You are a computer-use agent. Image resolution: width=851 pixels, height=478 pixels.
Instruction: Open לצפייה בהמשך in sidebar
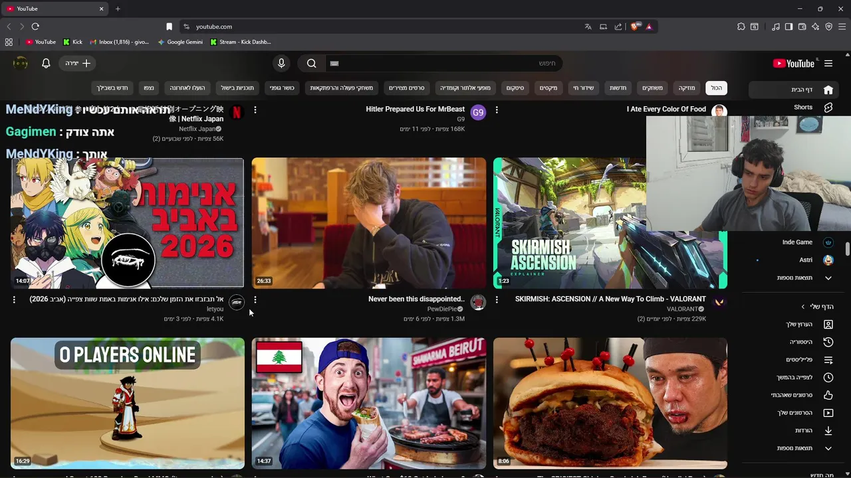click(x=794, y=377)
